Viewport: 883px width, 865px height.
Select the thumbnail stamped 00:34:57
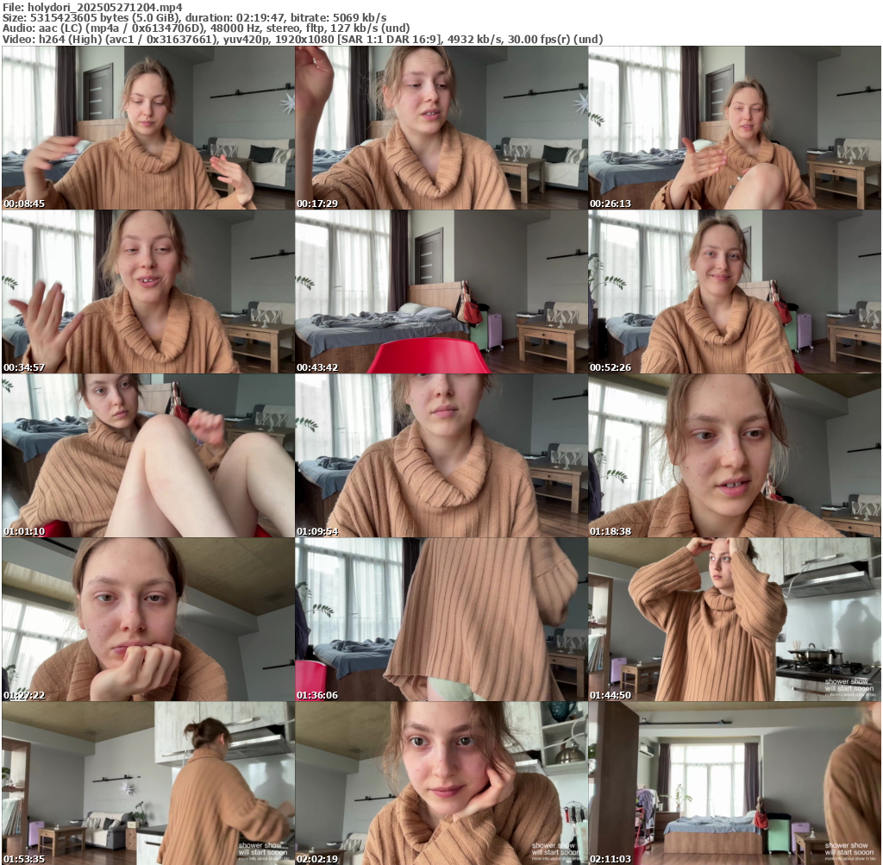pyautogui.click(x=148, y=291)
